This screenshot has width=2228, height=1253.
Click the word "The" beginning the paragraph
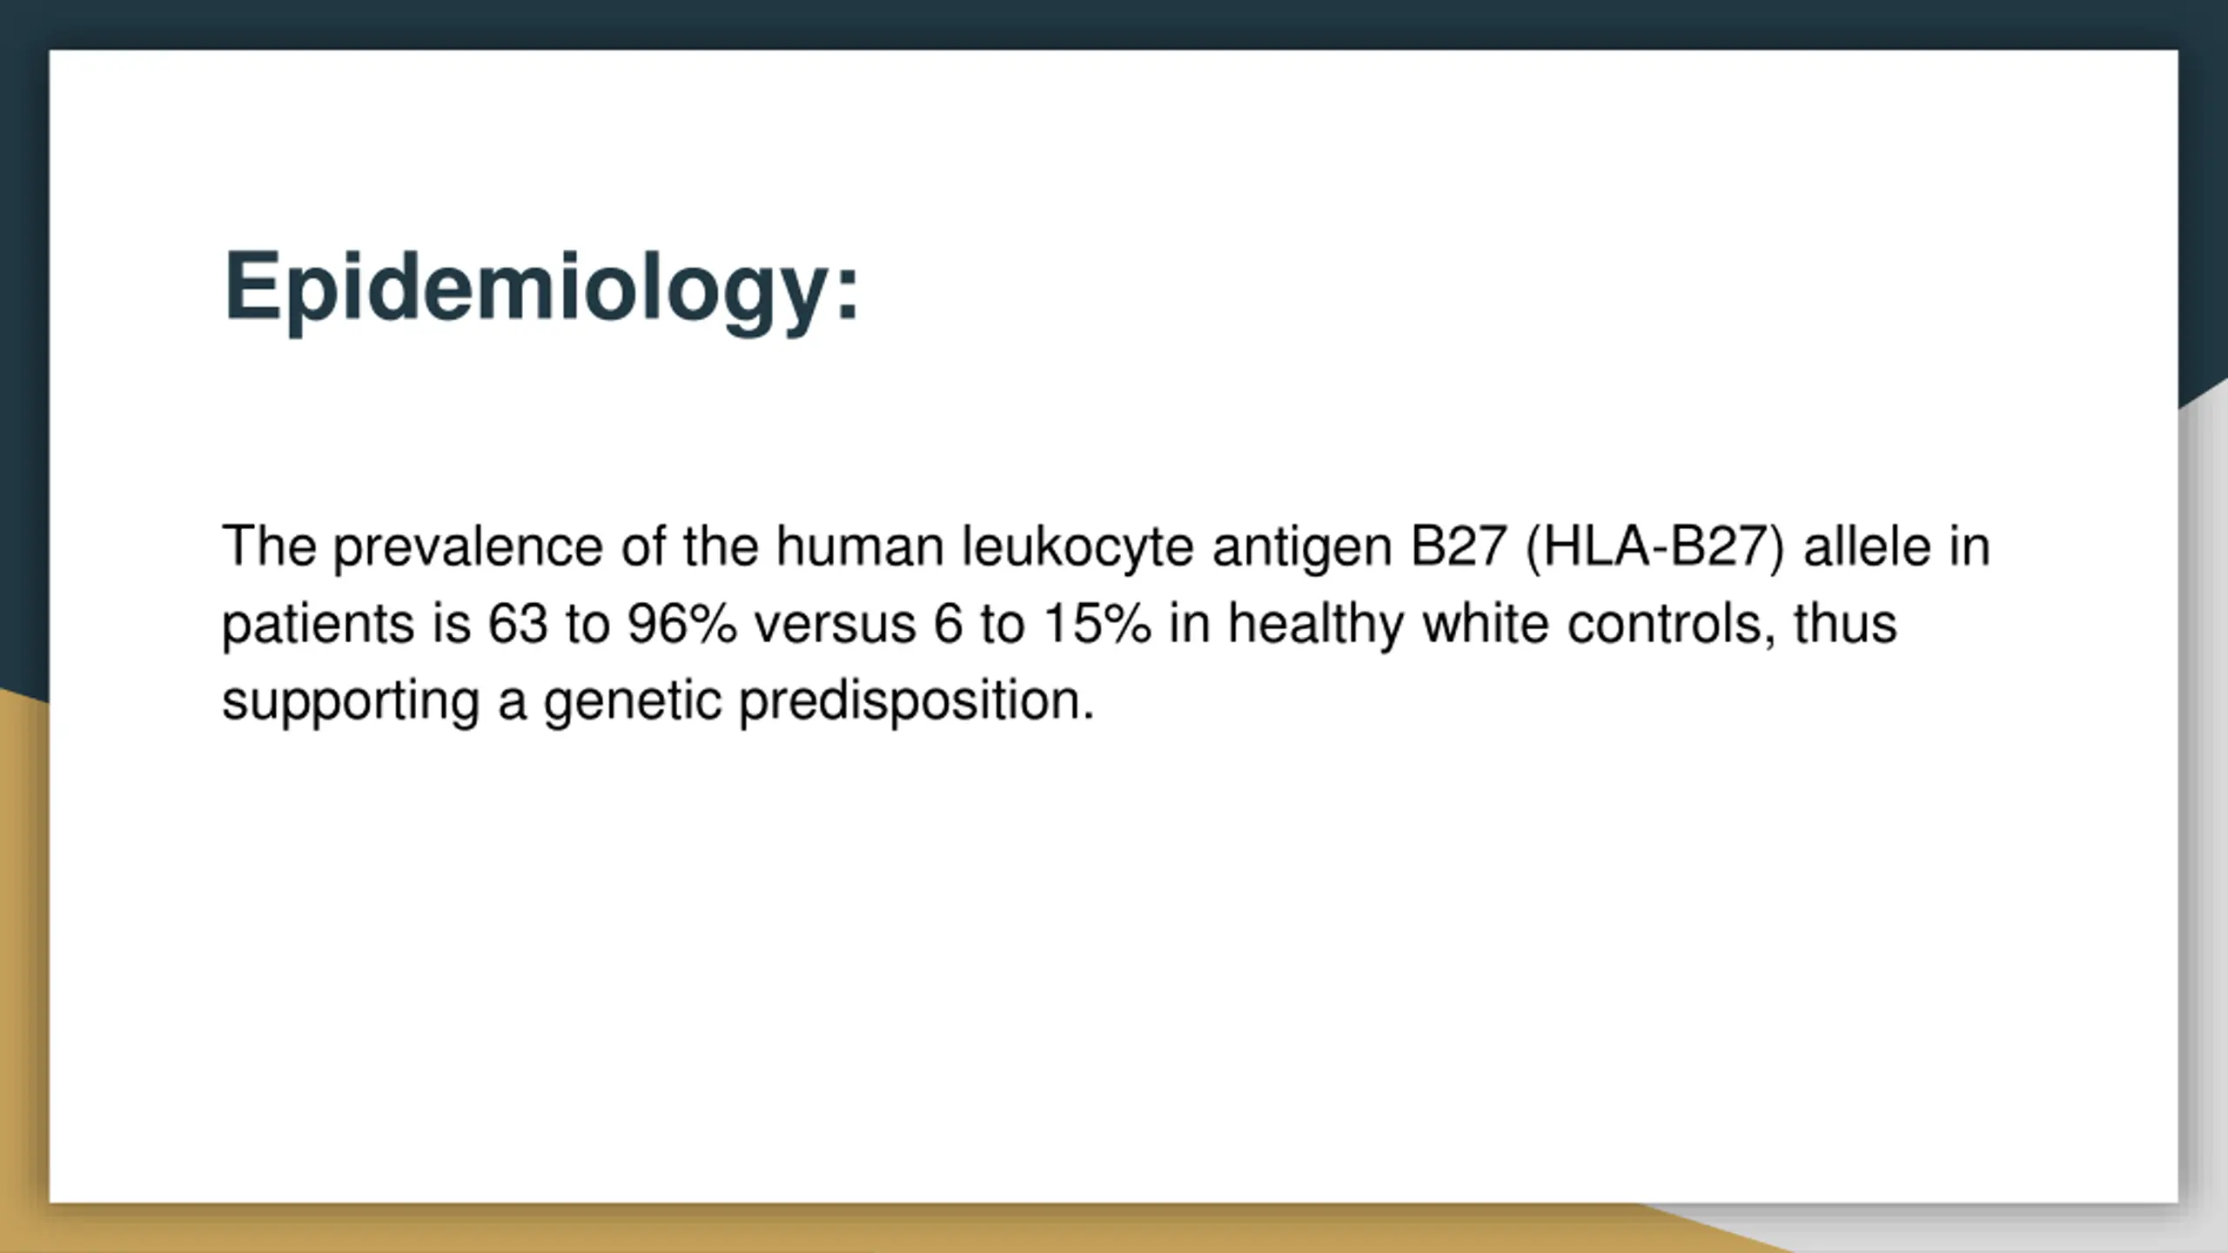coord(269,546)
